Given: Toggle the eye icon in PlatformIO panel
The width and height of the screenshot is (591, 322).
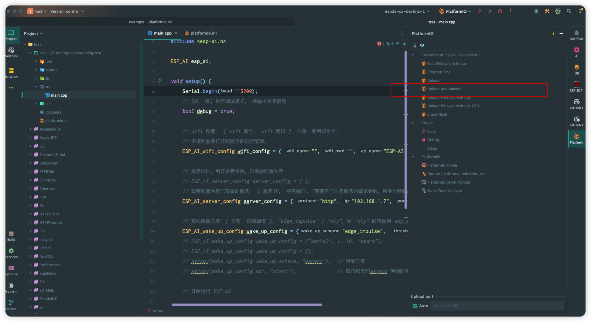Looking at the screenshot, I should [x=422, y=45].
